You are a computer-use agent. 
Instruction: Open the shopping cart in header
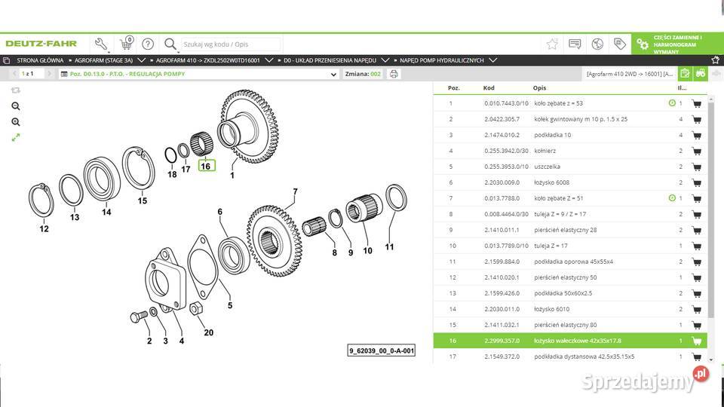[x=126, y=44]
